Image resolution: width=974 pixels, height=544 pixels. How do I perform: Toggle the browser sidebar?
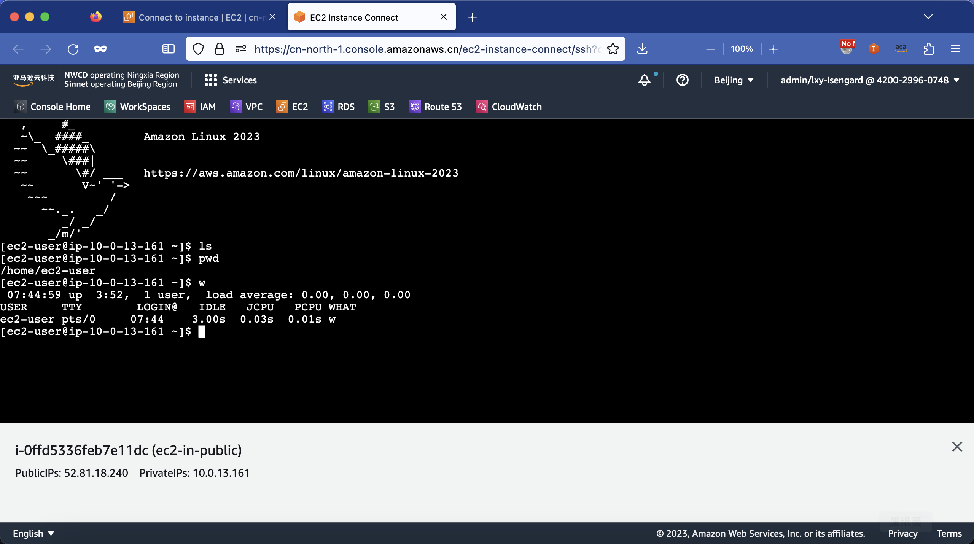coord(168,49)
